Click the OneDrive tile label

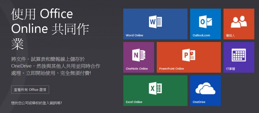click(199, 102)
